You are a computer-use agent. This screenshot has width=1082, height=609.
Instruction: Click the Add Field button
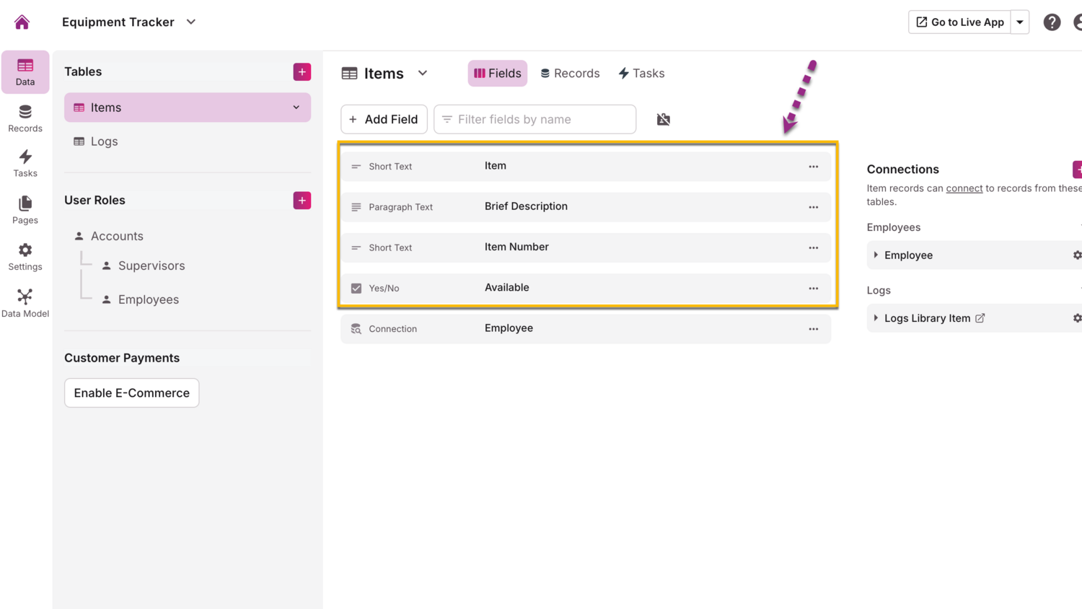point(384,120)
